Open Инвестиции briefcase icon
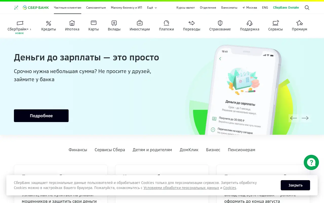 [x=140, y=23]
